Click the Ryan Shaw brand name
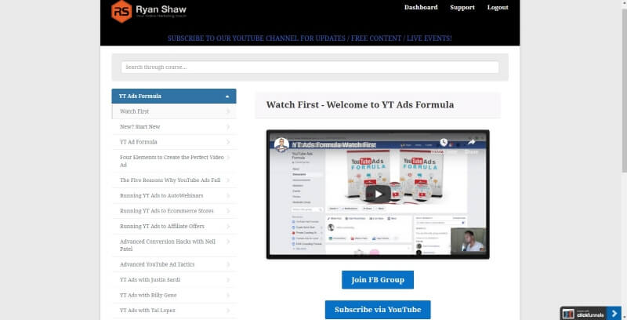 [x=161, y=9]
